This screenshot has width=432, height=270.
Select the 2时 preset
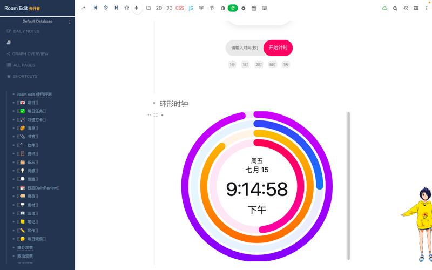coord(259,64)
